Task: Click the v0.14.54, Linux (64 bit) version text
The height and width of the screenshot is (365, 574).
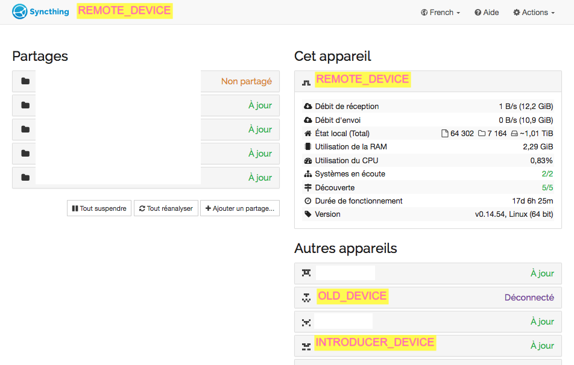Action: click(514, 214)
